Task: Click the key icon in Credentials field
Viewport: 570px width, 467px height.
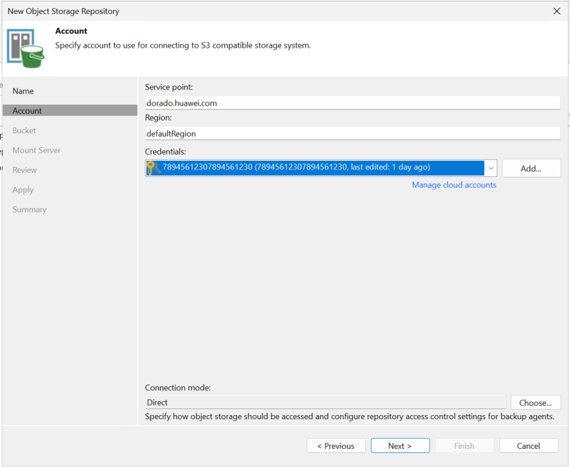Action: coord(154,168)
